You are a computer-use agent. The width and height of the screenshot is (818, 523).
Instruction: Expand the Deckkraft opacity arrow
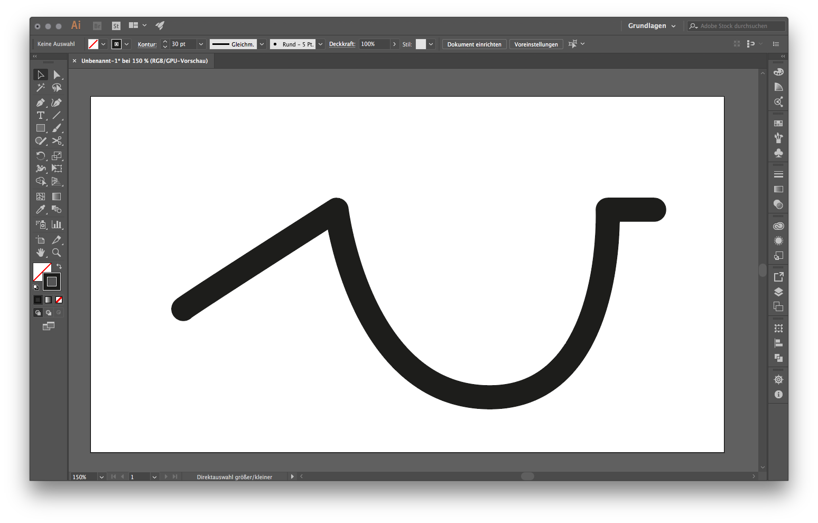tap(394, 44)
